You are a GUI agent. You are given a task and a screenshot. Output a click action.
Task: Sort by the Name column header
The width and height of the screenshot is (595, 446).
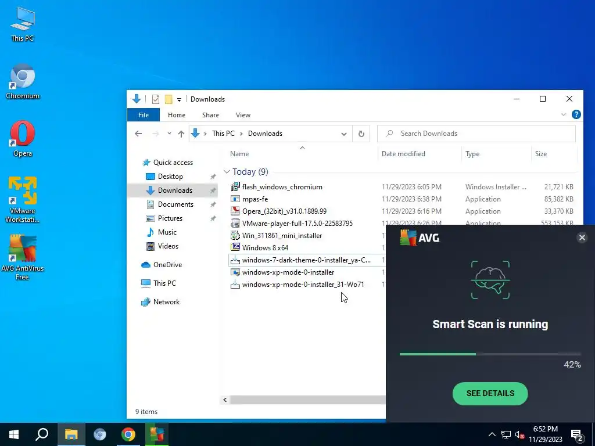click(239, 154)
